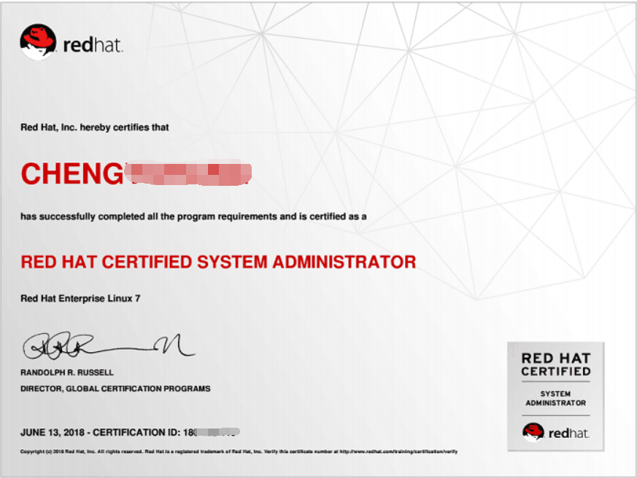Viewport: 637px width, 478px height.
Task: Click the redhat wordmark inside the certification badge
Action: point(568,433)
